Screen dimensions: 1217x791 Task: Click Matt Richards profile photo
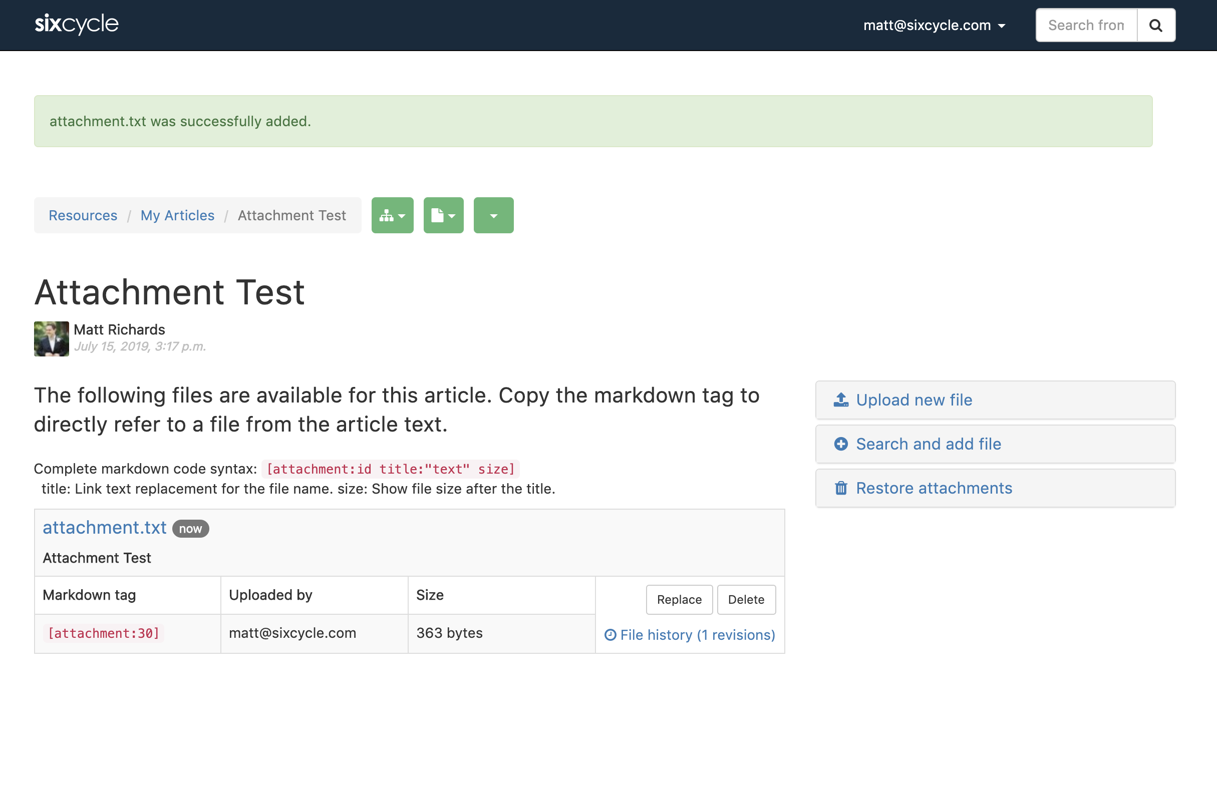pyautogui.click(x=51, y=338)
